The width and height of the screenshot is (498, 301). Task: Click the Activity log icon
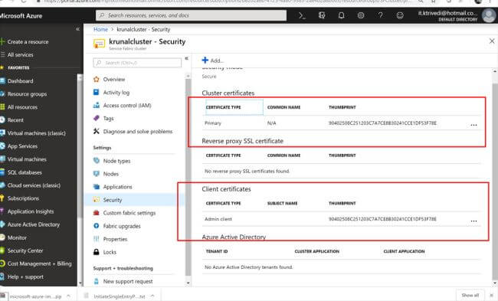coord(97,92)
